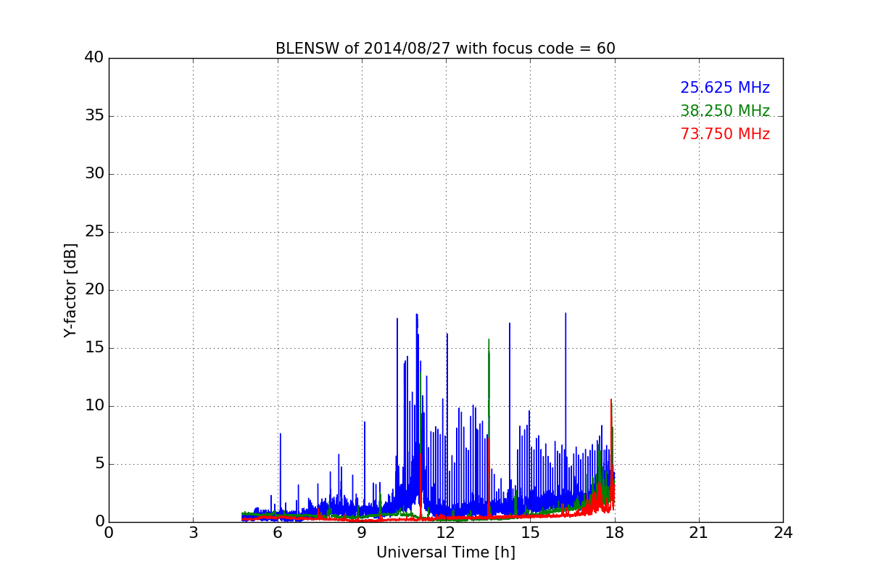This screenshot has height=580, width=870.
Task: Click the red spike peak near 18 h
Action: [611, 400]
